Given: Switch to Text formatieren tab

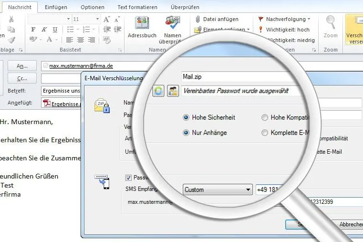Looking at the screenshot, I should tap(137, 7).
